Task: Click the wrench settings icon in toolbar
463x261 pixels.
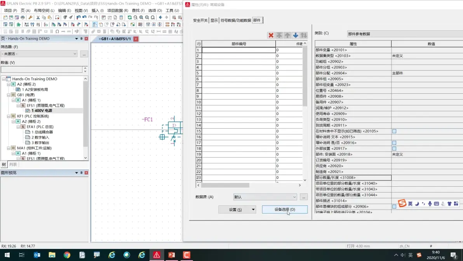Action: (x=30, y=18)
